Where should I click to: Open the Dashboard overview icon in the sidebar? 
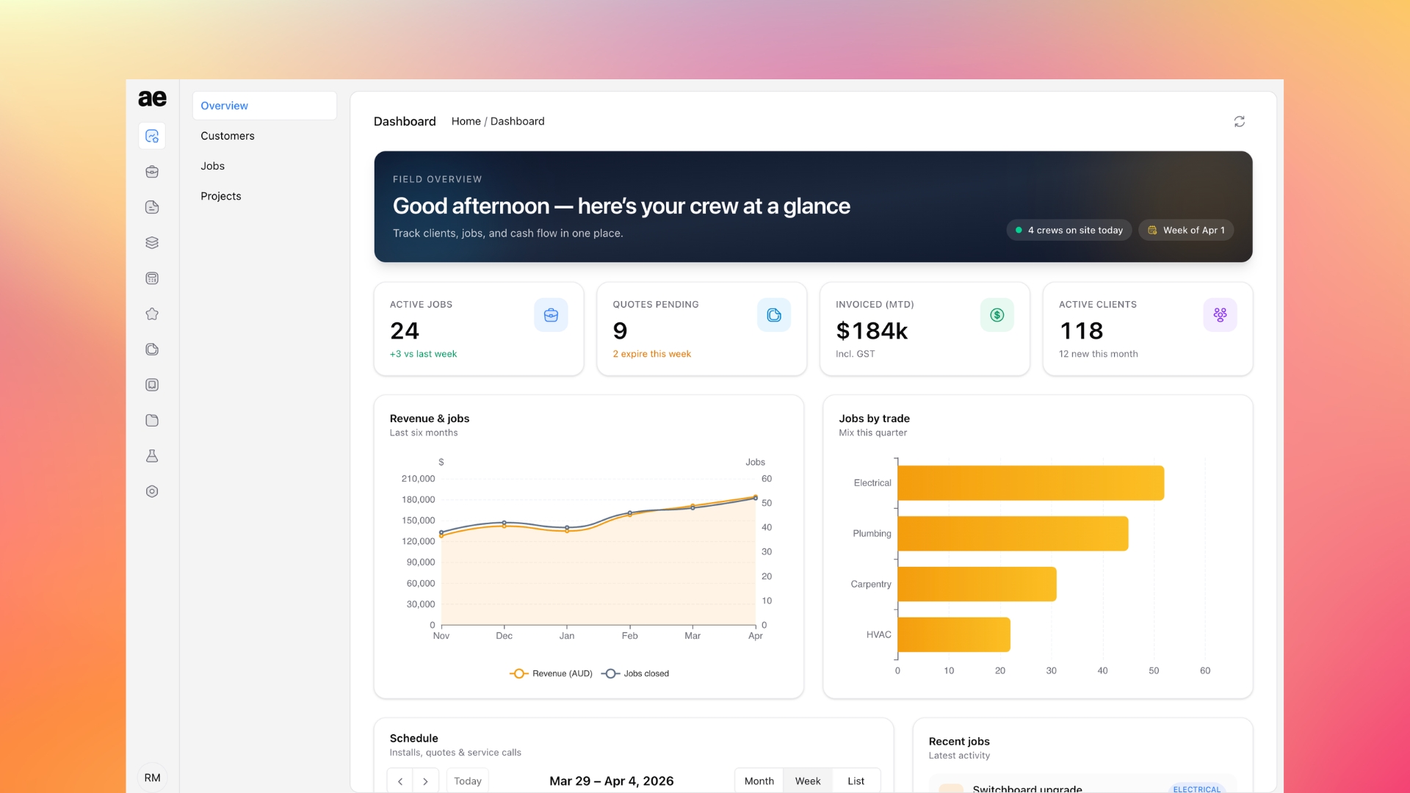coord(152,136)
